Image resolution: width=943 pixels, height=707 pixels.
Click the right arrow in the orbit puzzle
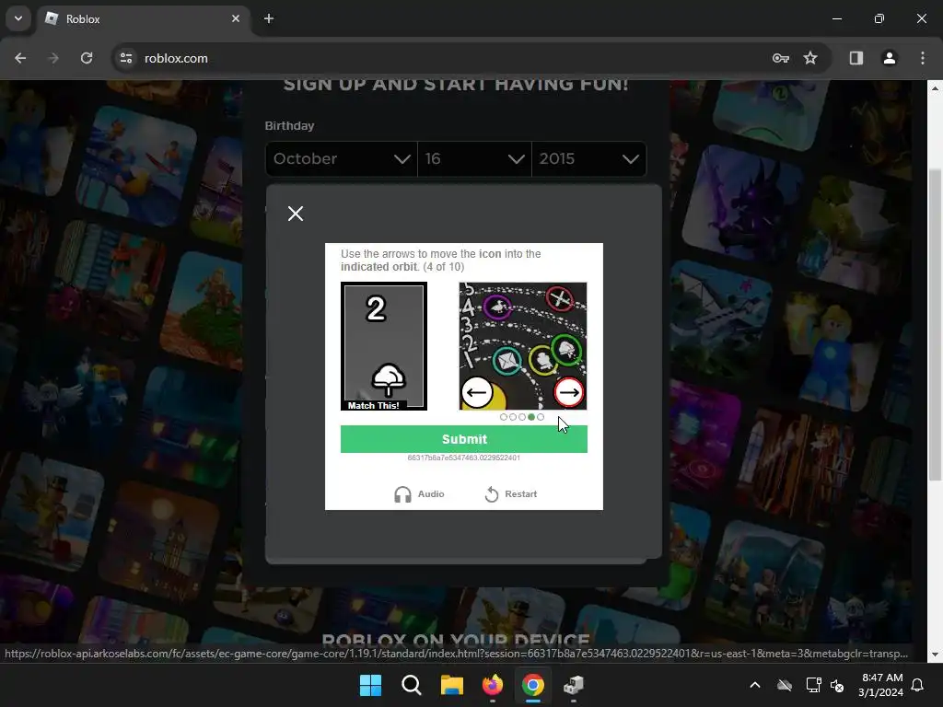point(568,392)
